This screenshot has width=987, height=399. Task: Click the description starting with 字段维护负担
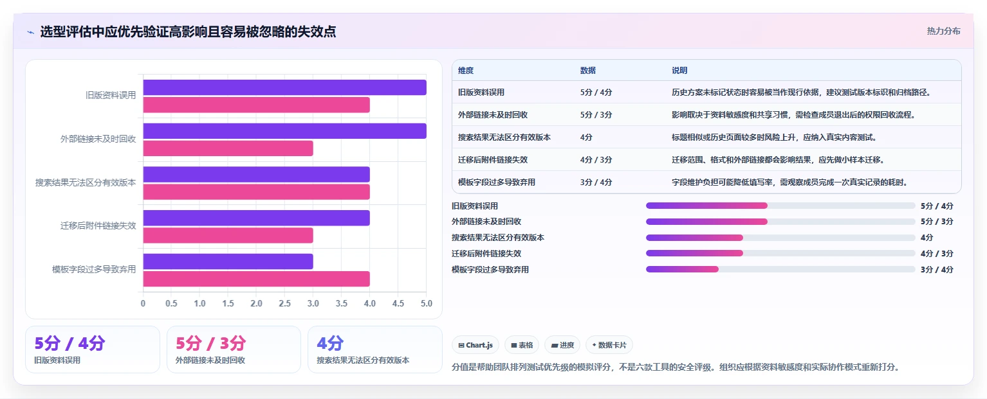789,182
